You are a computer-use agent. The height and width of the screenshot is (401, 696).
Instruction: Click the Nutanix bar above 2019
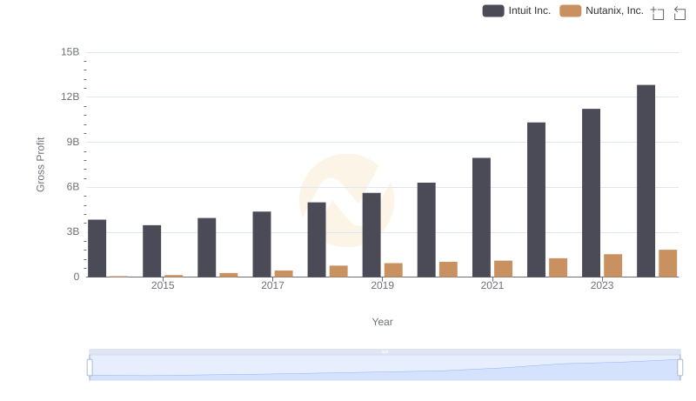(393, 271)
